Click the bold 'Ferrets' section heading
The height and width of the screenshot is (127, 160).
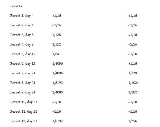(16, 6)
